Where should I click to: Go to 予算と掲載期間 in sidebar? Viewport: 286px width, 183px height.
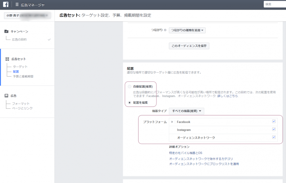pos(23,76)
